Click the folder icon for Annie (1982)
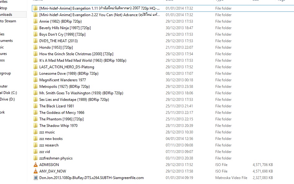The image size is (294, 184). (x=35, y=21)
